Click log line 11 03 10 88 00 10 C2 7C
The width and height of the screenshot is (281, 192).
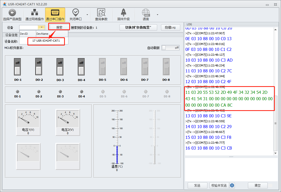[x=209, y=71]
